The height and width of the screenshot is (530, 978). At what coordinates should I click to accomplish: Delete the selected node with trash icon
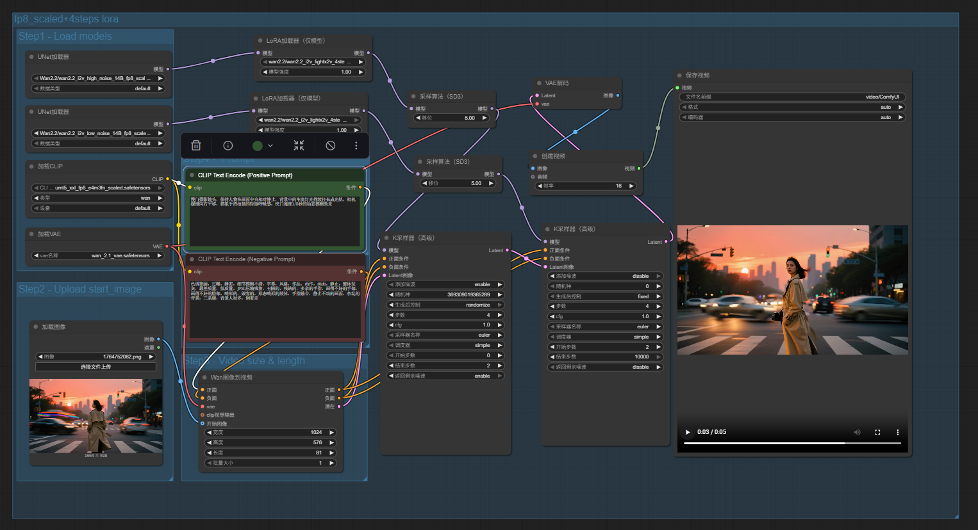click(x=196, y=146)
